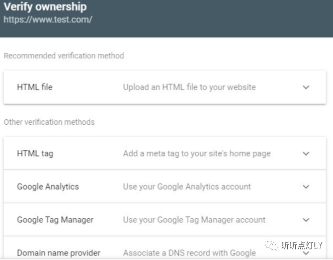The height and width of the screenshot is (260, 333).
Task: Click 'Upload an HTML file to your website'
Action: pos(189,87)
